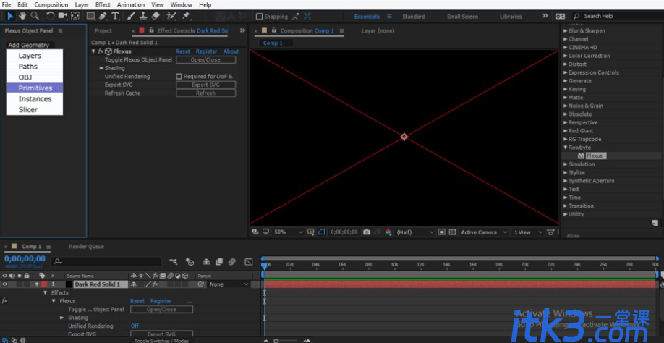Open the Animation menu
Screen dimensions: 664x343
(x=131, y=4)
